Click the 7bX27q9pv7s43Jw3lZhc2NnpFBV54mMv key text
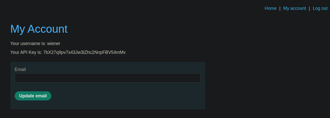Image resolution: width=330 pixels, height=118 pixels. (84, 52)
